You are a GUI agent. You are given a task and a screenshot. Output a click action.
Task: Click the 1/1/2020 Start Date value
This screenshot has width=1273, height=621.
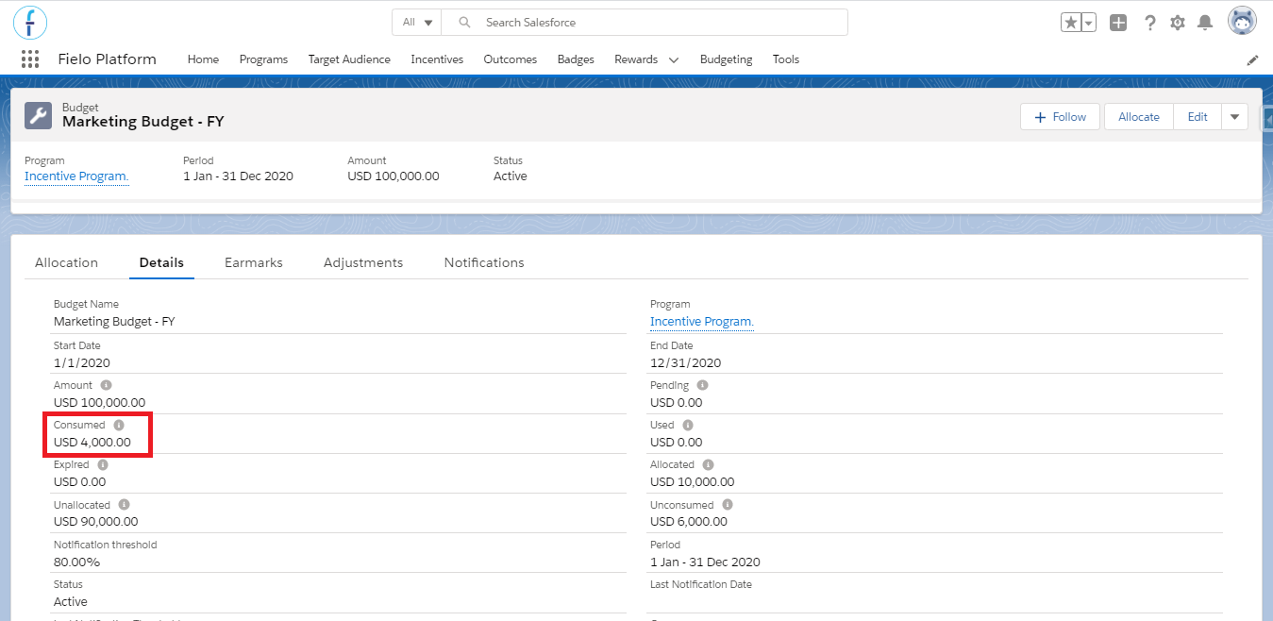82,363
